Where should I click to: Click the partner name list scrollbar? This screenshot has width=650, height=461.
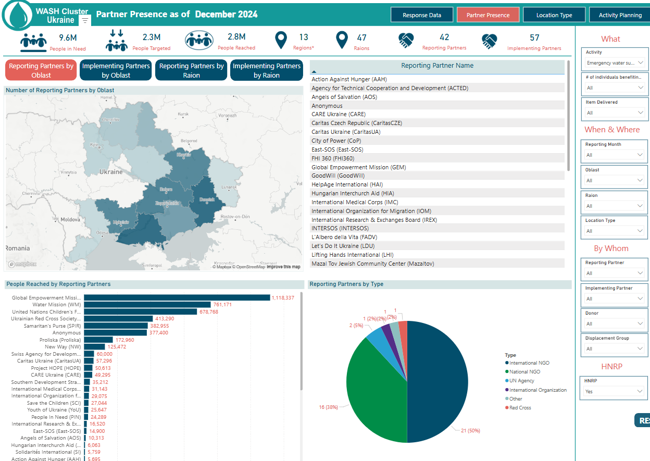point(569,116)
